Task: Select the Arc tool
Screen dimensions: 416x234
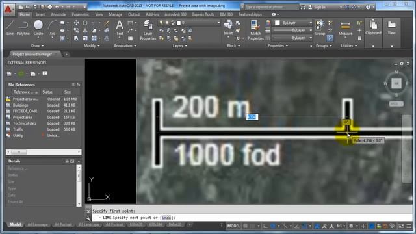Action: coord(52,28)
